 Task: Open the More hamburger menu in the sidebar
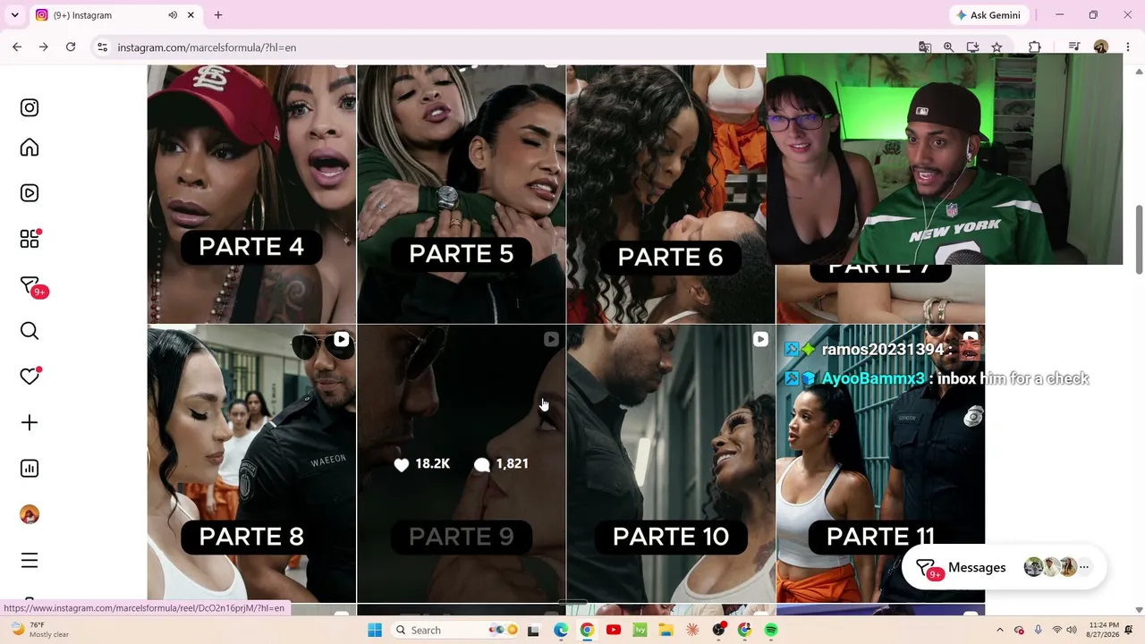pos(30,561)
